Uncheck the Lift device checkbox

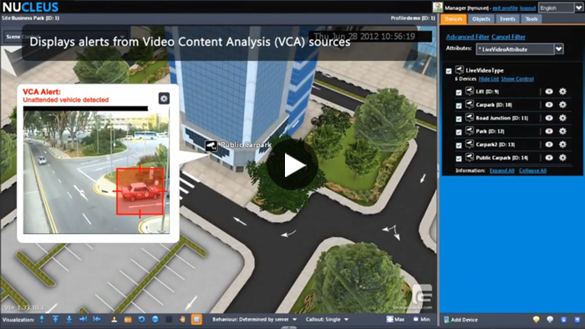(459, 92)
